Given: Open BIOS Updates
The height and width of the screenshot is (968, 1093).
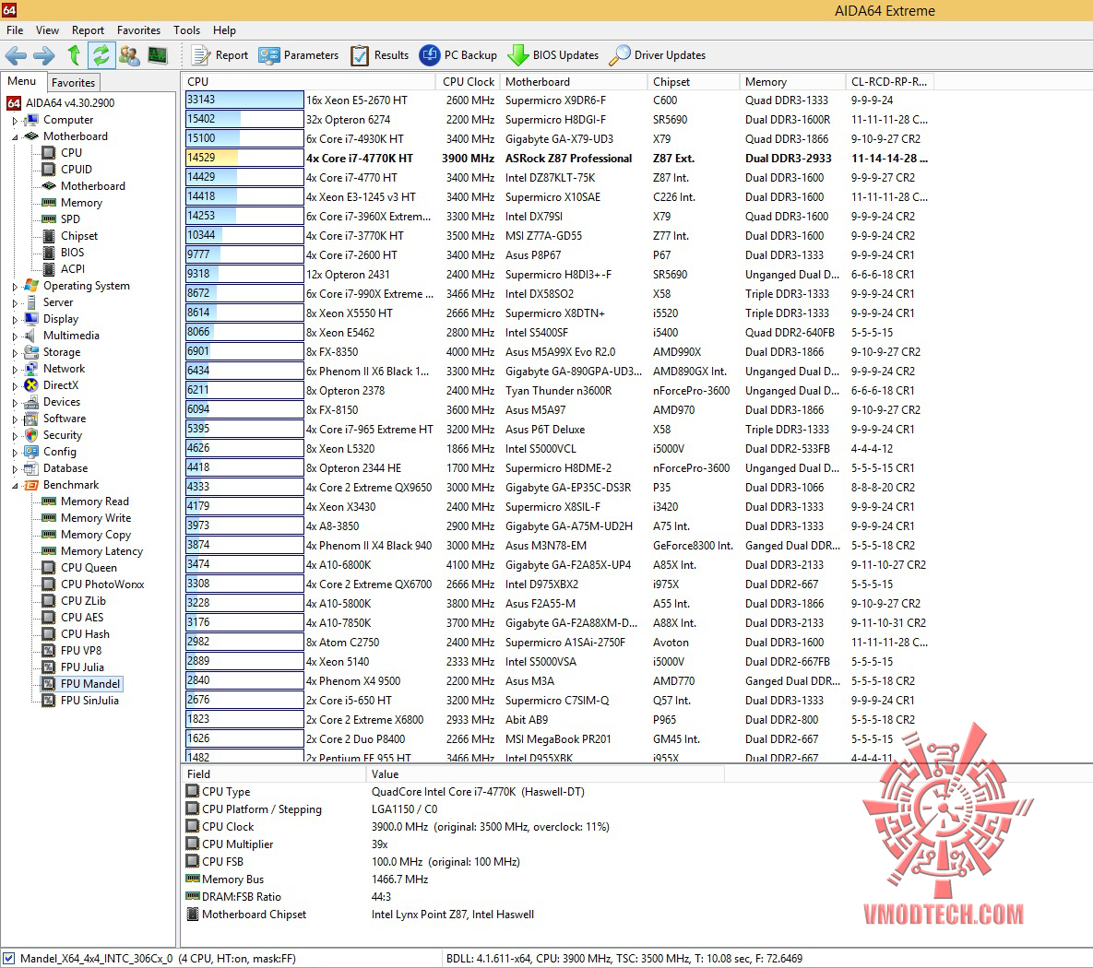Looking at the screenshot, I should [552, 55].
